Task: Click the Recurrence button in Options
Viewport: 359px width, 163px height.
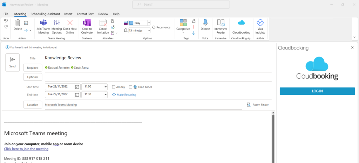Action: [161, 27]
